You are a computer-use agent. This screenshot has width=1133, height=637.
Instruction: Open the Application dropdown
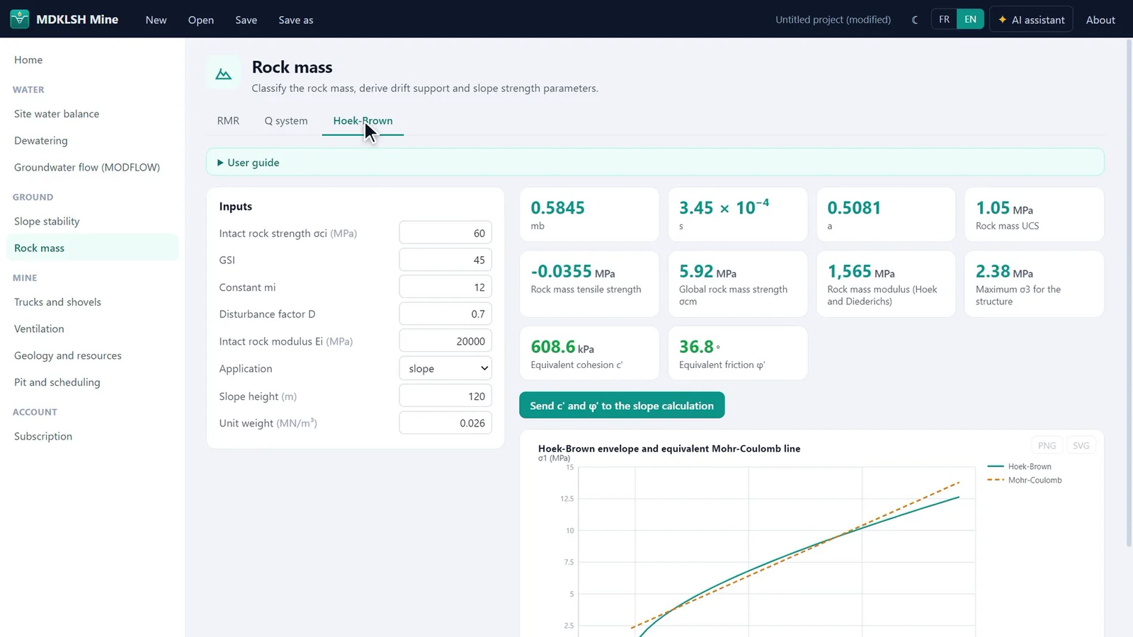pos(445,368)
